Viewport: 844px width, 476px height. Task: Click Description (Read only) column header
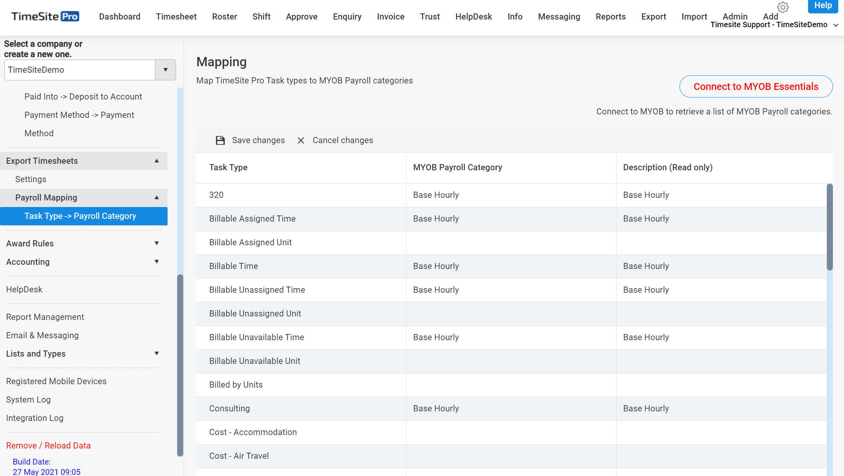pos(724,168)
